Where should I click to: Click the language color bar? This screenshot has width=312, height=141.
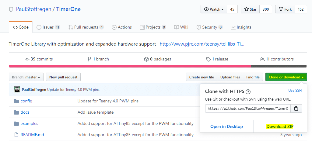pos(130,66)
